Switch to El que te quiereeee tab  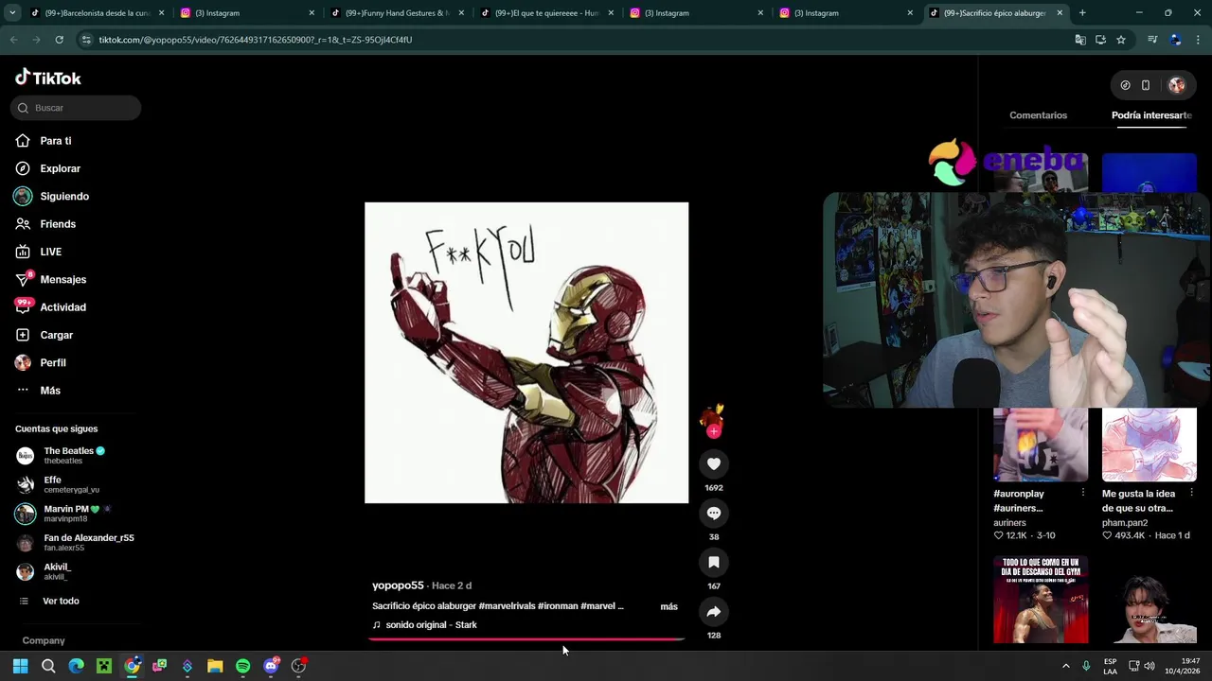click(x=547, y=13)
